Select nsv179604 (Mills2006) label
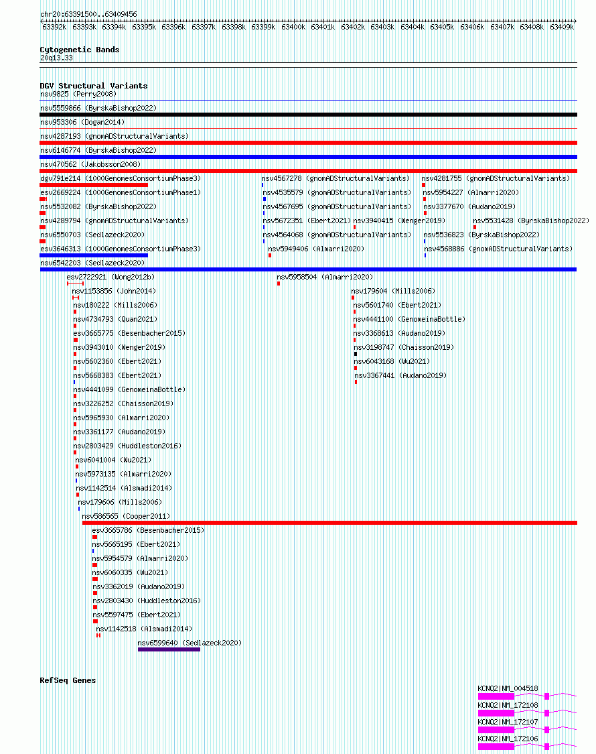Screen dimensions: 596x754 [x=393, y=291]
